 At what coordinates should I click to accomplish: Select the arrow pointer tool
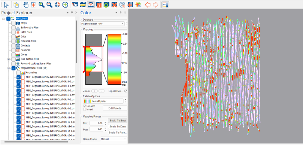tap(6, 4)
